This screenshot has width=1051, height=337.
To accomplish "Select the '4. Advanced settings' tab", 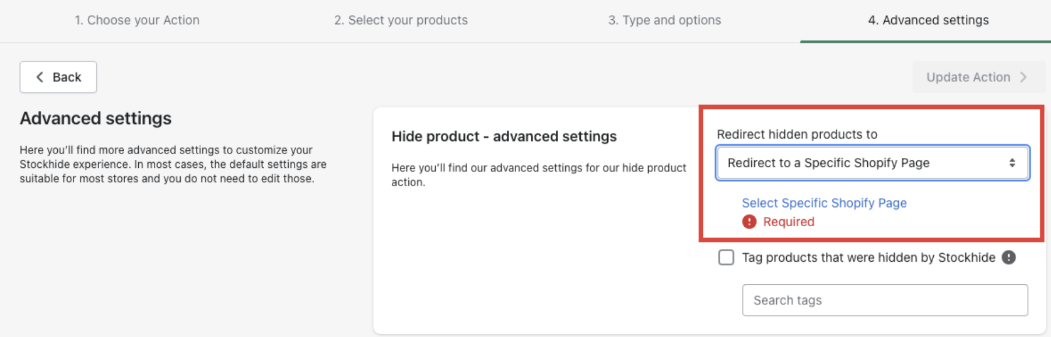I will (928, 20).
